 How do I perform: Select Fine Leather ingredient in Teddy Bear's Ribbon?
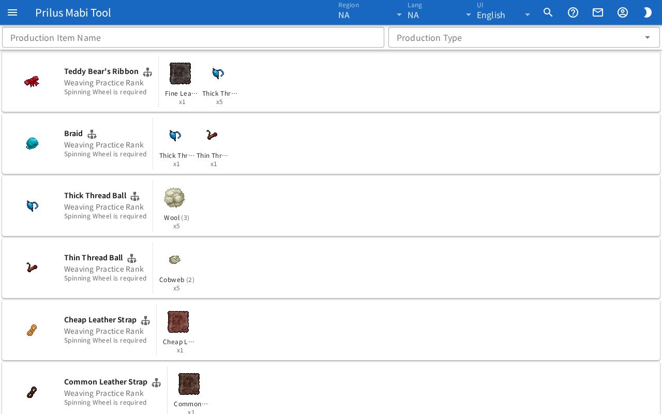(180, 73)
